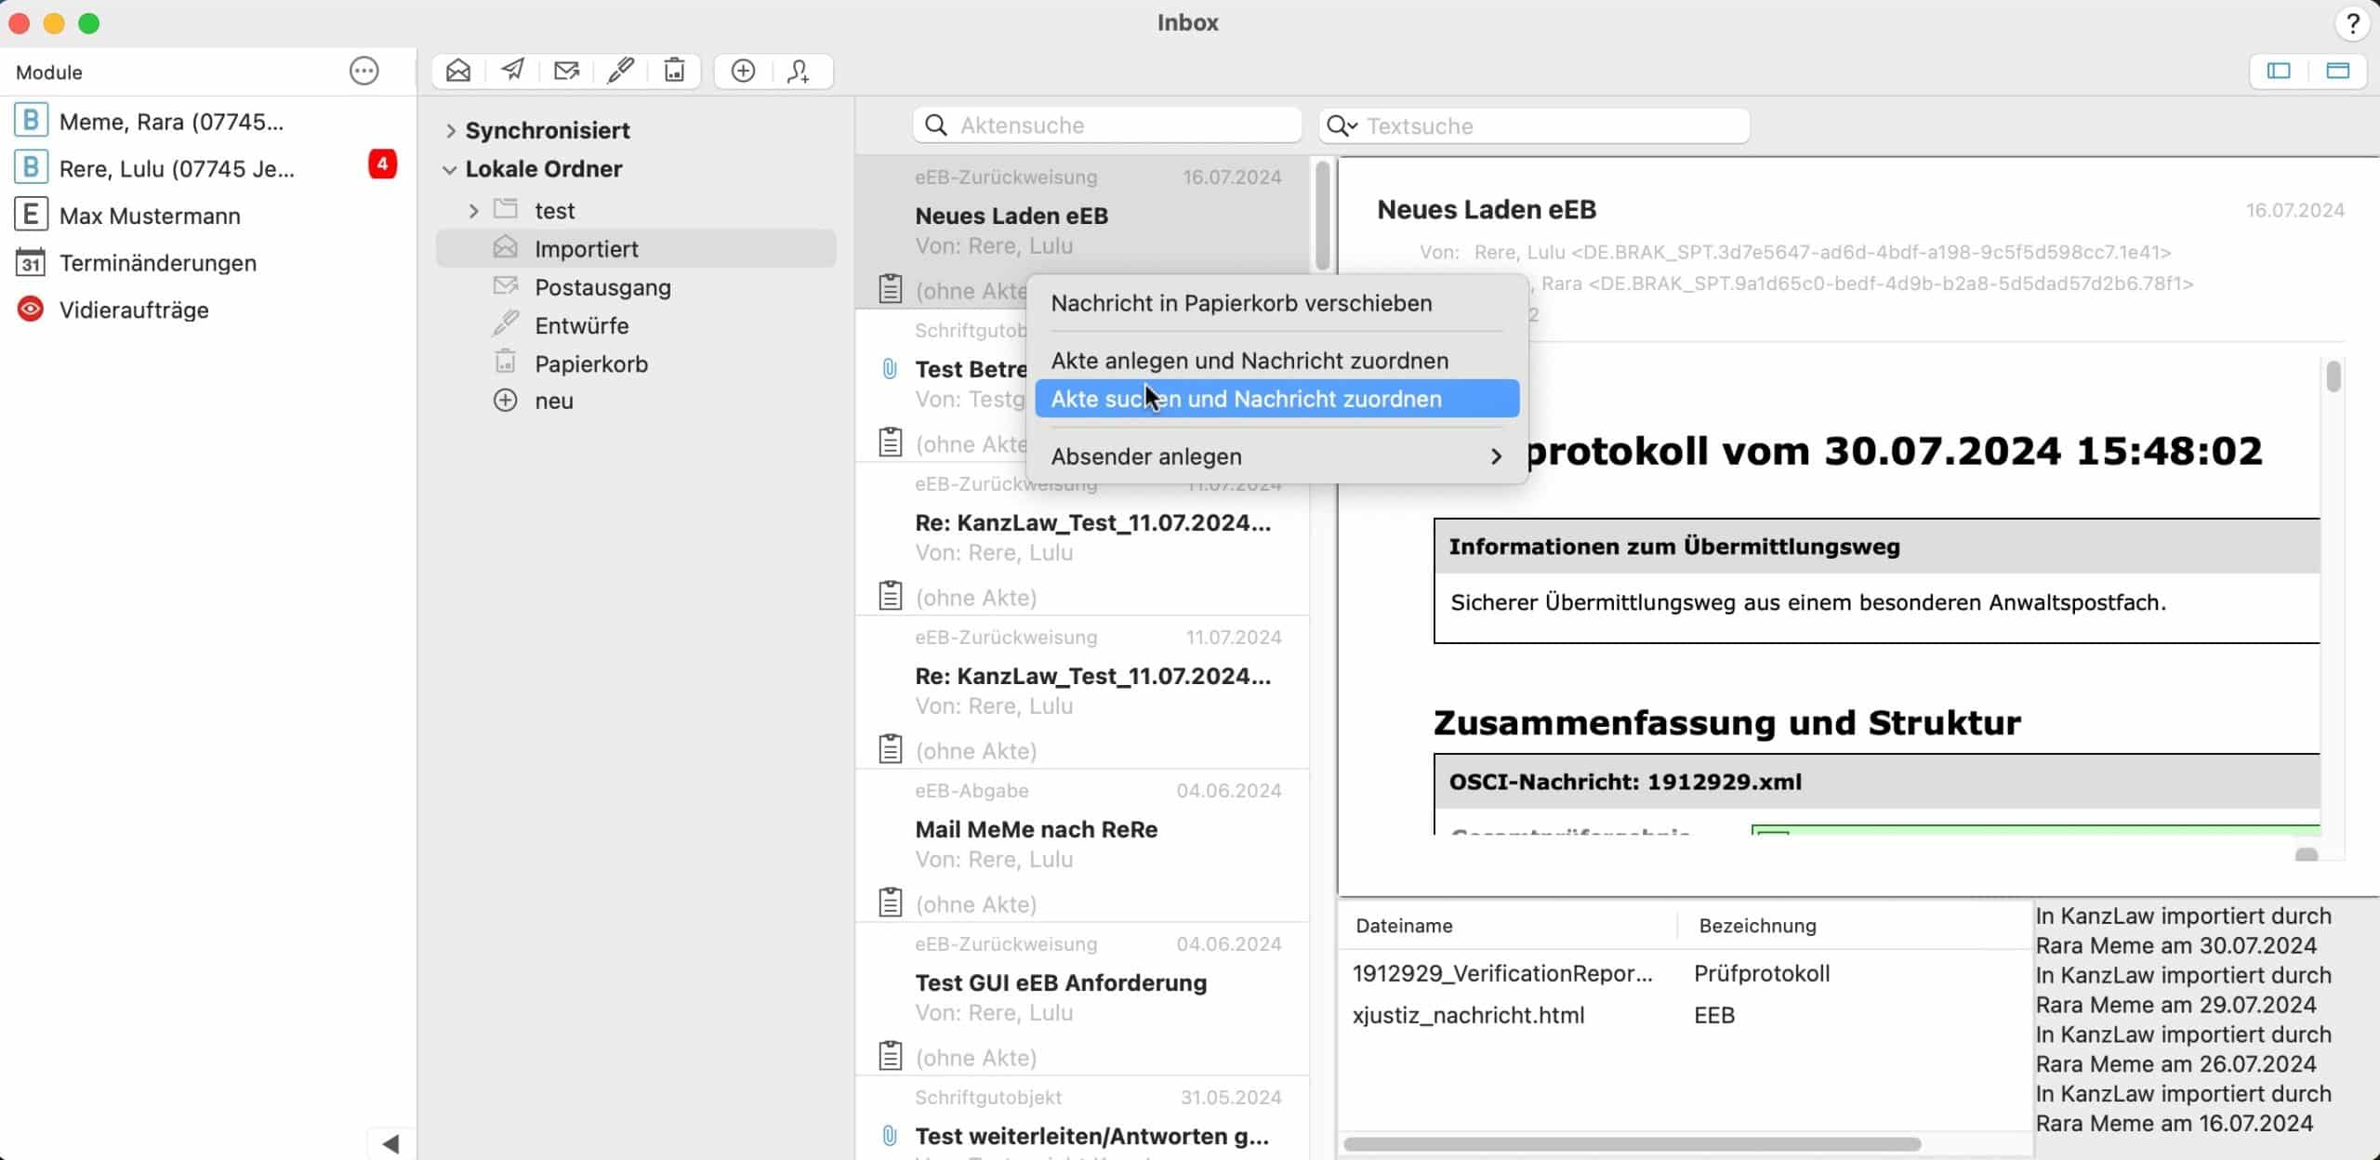Expand the Synchronisiert folder group
The image size is (2380, 1160).
coord(451,131)
